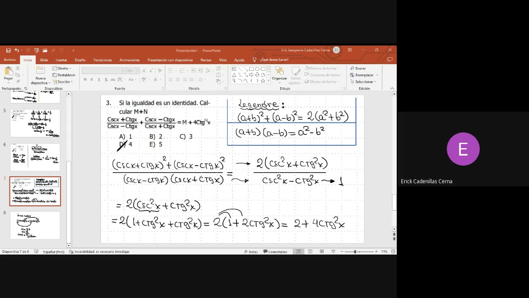Image resolution: width=529 pixels, height=298 pixels.
Task: Switch to Slide Sorter view
Action: [x=310, y=252]
